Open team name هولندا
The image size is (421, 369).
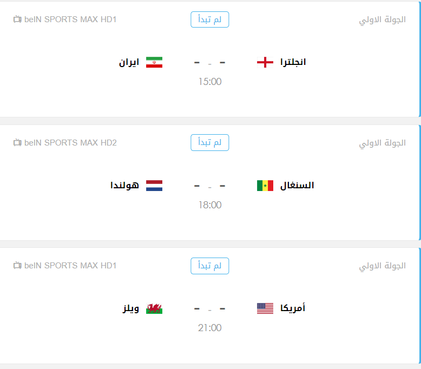pos(124,186)
